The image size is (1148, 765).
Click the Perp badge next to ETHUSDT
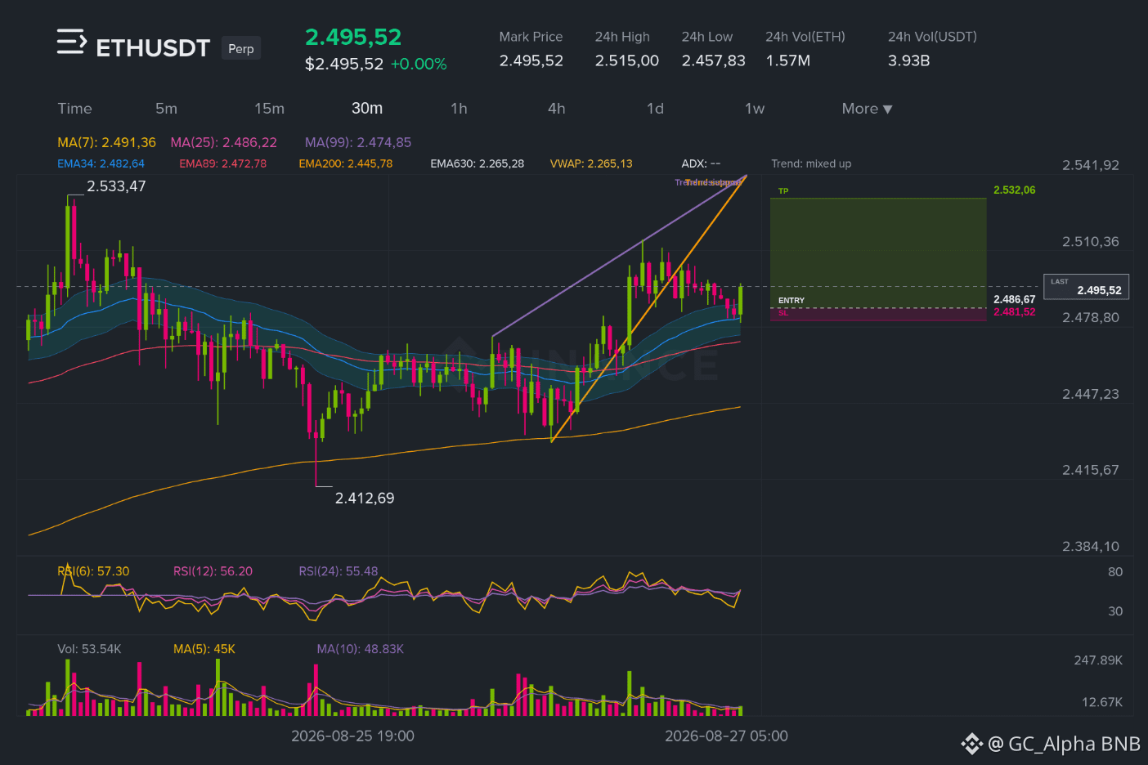click(240, 48)
